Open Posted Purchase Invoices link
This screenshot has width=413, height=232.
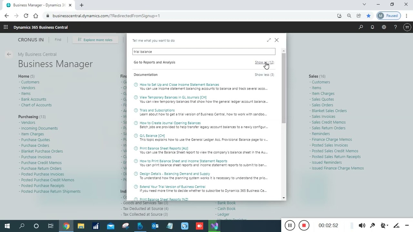pyautogui.click(x=42, y=174)
